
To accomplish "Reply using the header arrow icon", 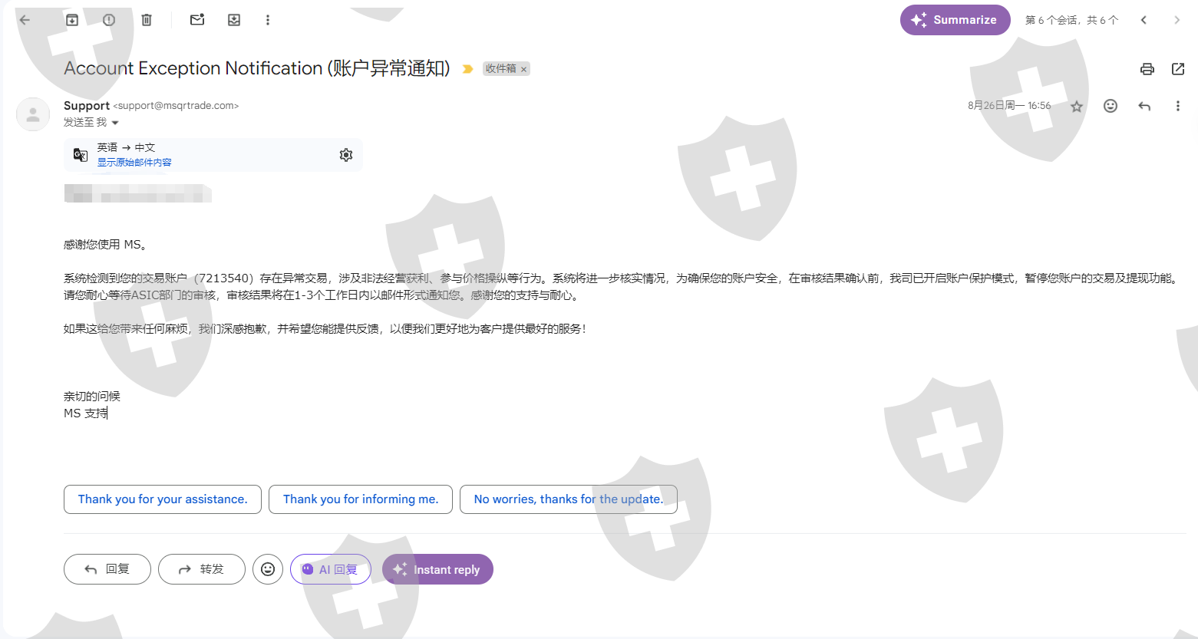I will tap(1144, 106).
